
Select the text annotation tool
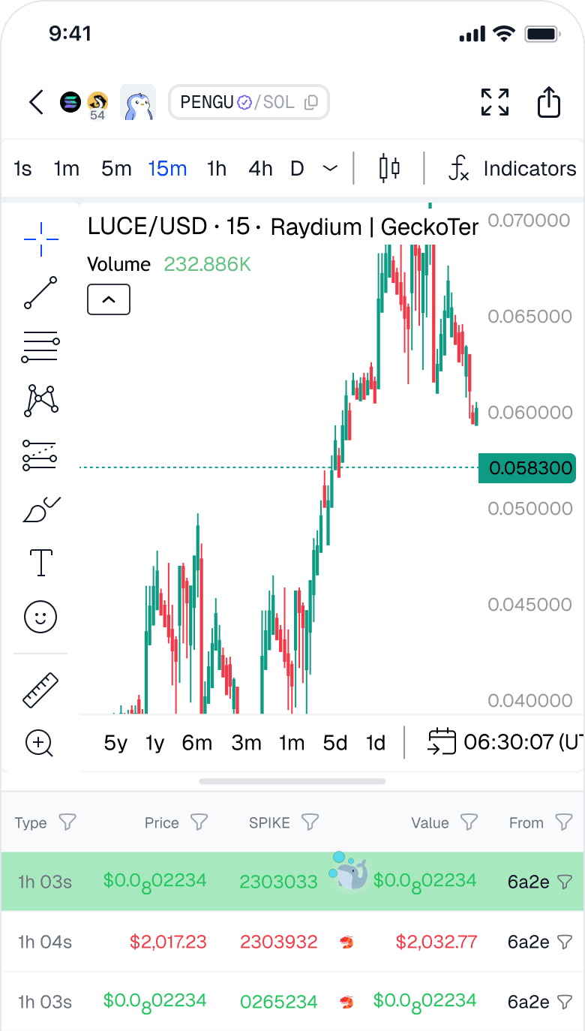click(40, 563)
